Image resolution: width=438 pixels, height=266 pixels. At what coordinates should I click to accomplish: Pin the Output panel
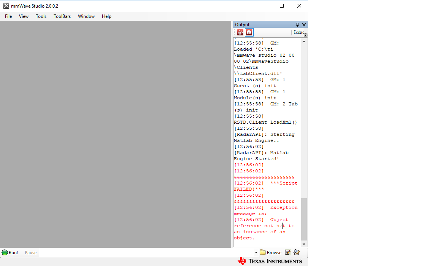click(297, 25)
